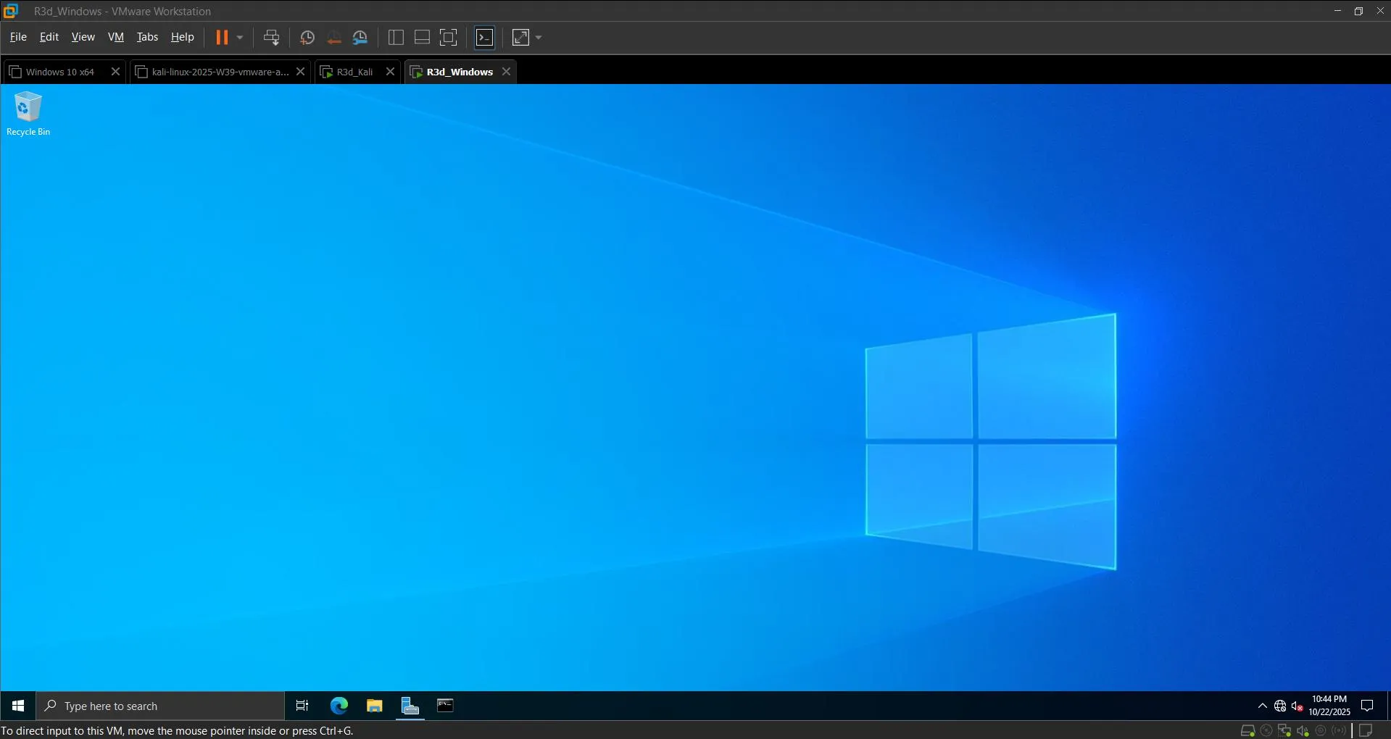Take a snapshot of this VM
The image size is (1391, 739).
pos(307,38)
